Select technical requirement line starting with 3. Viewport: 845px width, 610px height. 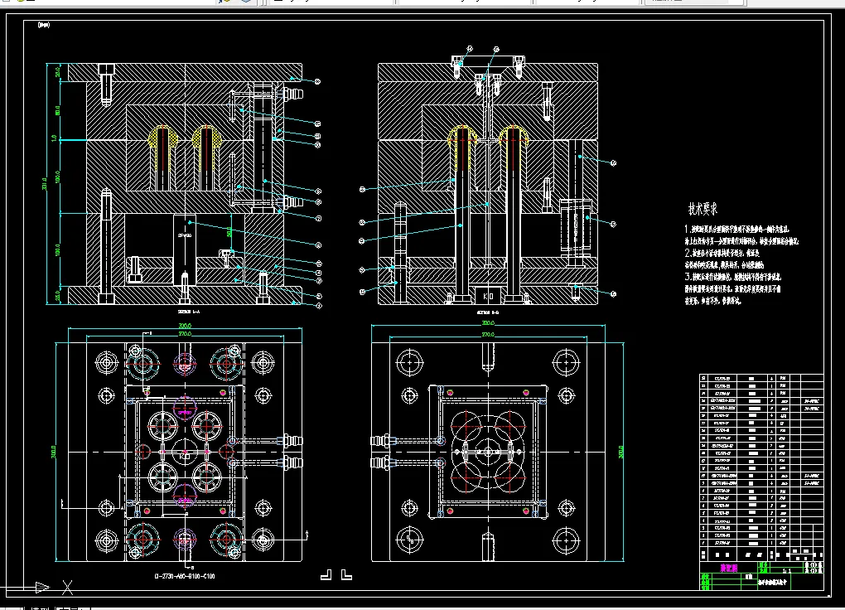click(733, 277)
